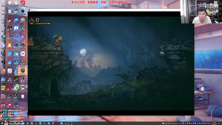222x125 pixels.
Task: Launch the Epic Games Launcher shortcut
Action: 23,71
